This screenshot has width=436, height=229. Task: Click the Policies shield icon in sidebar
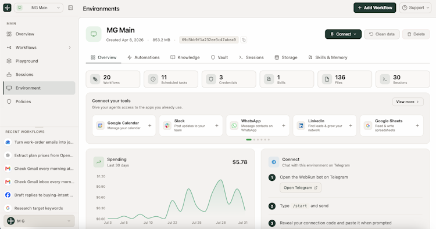point(9,101)
